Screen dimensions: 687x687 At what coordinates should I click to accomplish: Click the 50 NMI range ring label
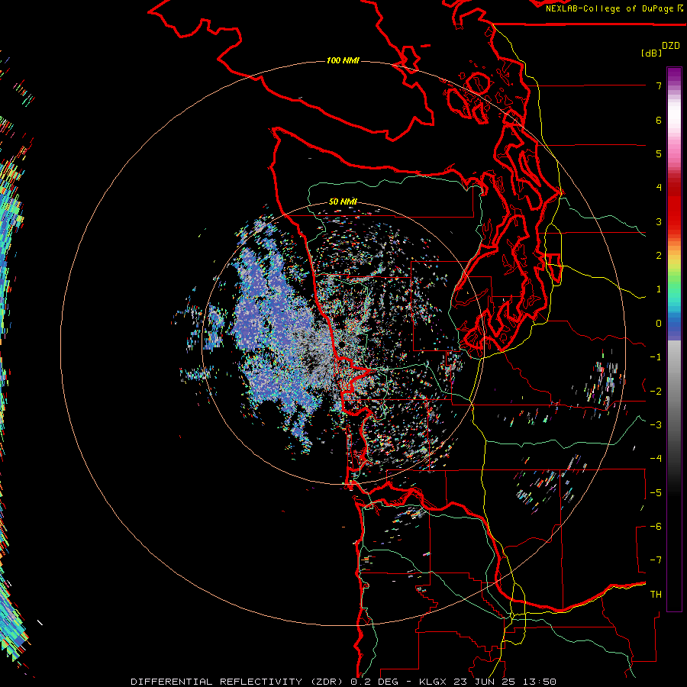[343, 202]
